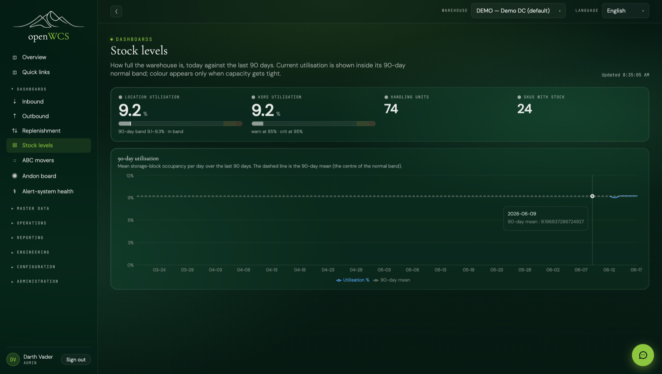This screenshot has width=662, height=374.
Task: Click the Handling Units value 74
Action: pyautogui.click(x=391, y=109)
